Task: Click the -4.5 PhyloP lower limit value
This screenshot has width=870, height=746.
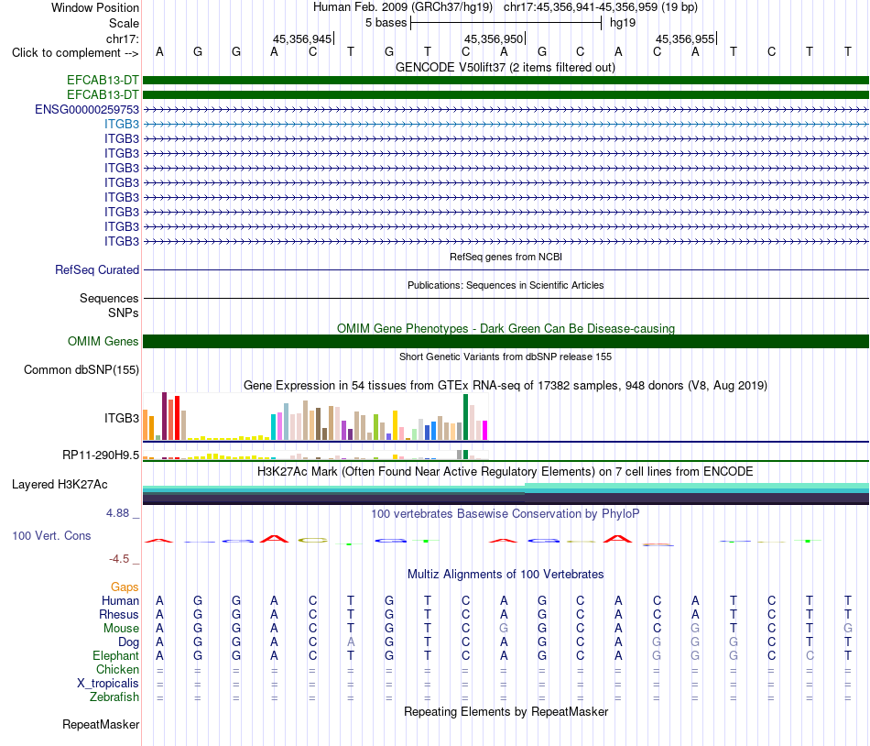Action: 119,558
